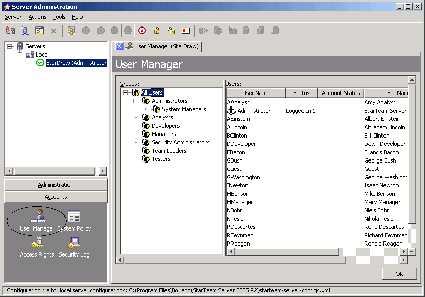425x297 pixels.
Task: Open the Server menu
Action: [x=13, y=17]
